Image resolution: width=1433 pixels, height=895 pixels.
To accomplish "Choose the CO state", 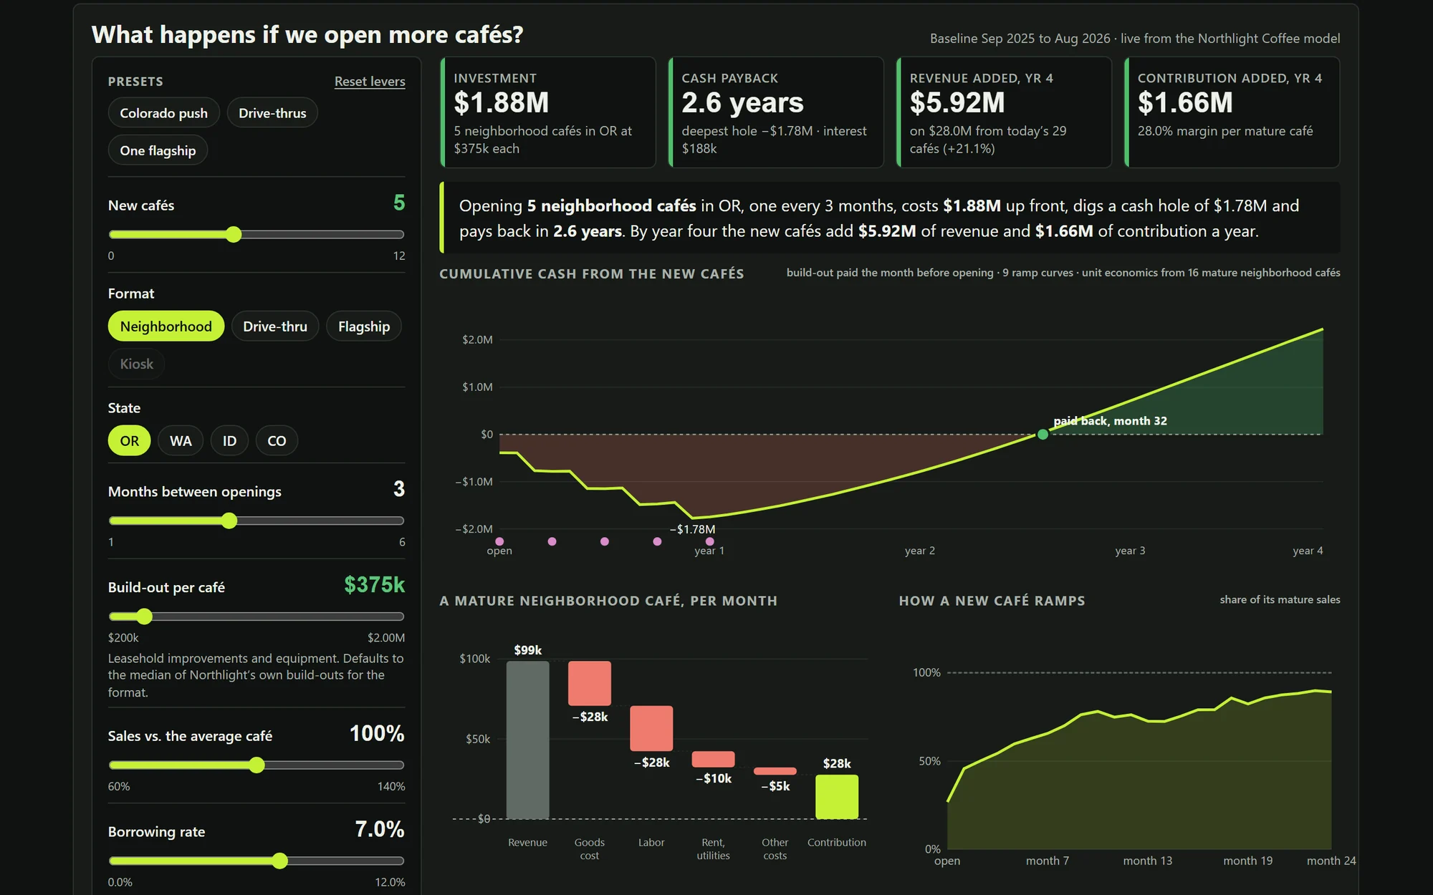I will pos(277,441).
